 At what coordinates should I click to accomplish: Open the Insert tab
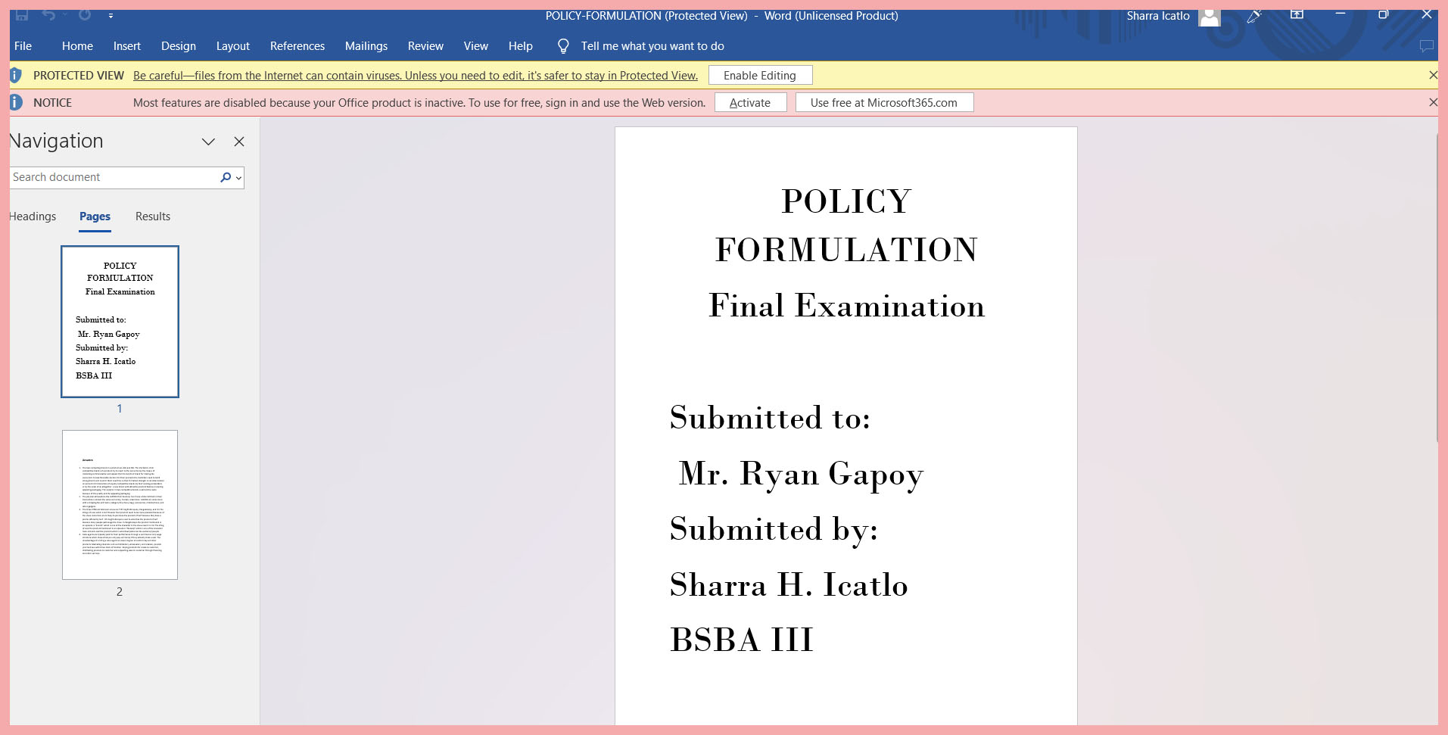pos(127,46)
